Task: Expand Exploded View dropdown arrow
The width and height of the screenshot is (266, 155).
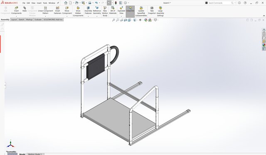Action: tap(121, 16)
